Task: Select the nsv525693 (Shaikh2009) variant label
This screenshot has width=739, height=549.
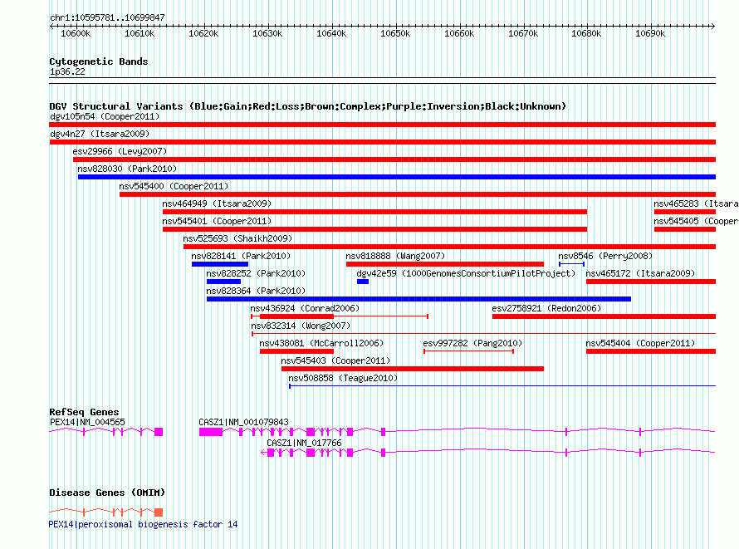Action: pos(237,238)
